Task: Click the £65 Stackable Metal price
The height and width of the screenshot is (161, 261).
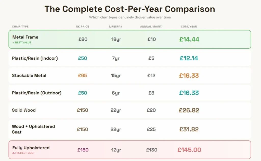Action: pyautogui.click(x=82, y=76)
